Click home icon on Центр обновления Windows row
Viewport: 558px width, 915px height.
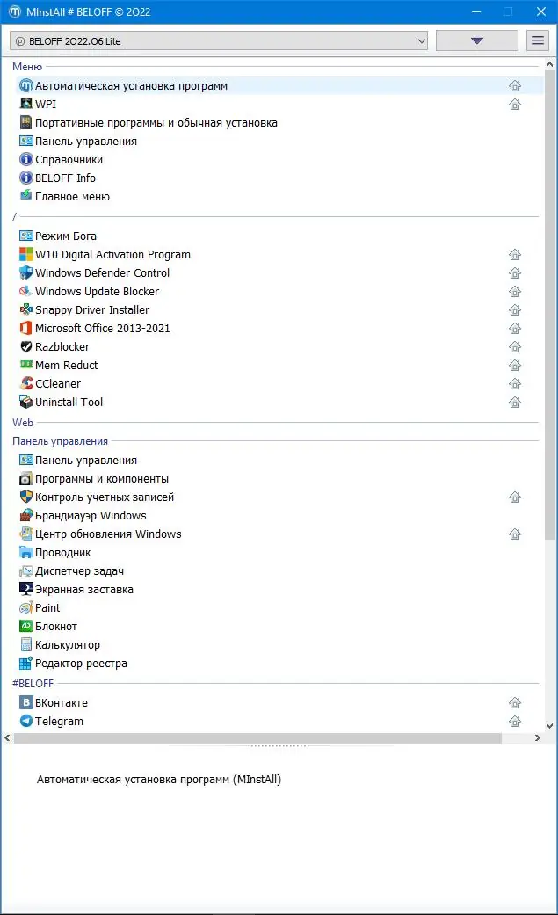click(515, 534)
